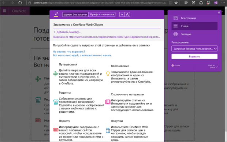
Task: Click 'Добавить заметку...' to add note
Action: [x=67, y=32]
